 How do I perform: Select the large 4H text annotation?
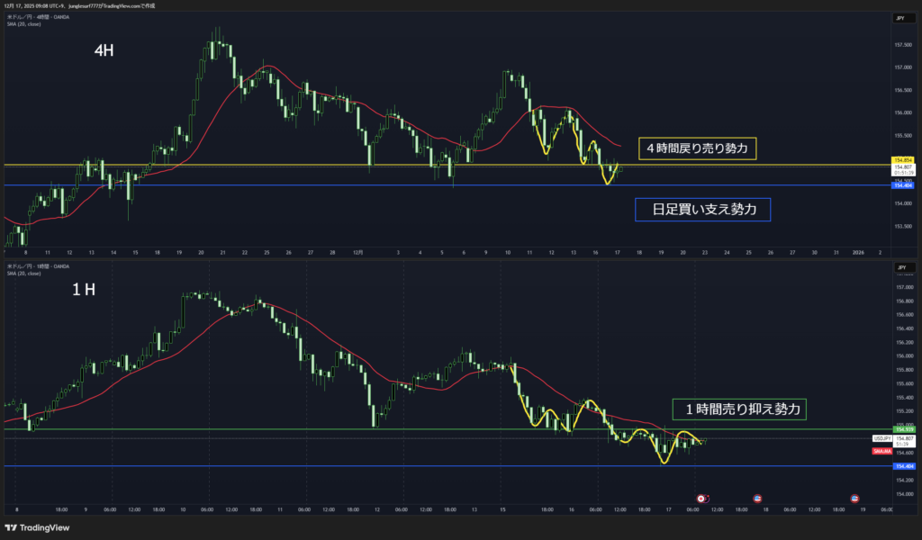104,51
